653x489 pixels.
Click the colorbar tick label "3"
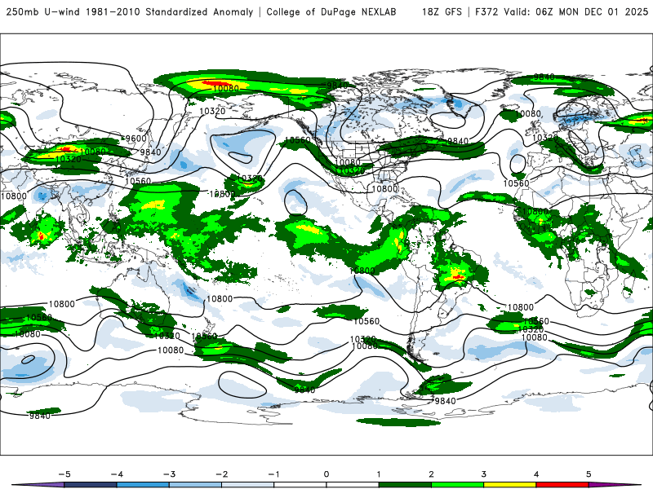tap(483, 474)
